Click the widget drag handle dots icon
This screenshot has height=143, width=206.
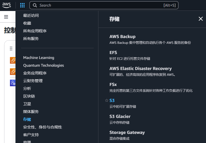11,48
